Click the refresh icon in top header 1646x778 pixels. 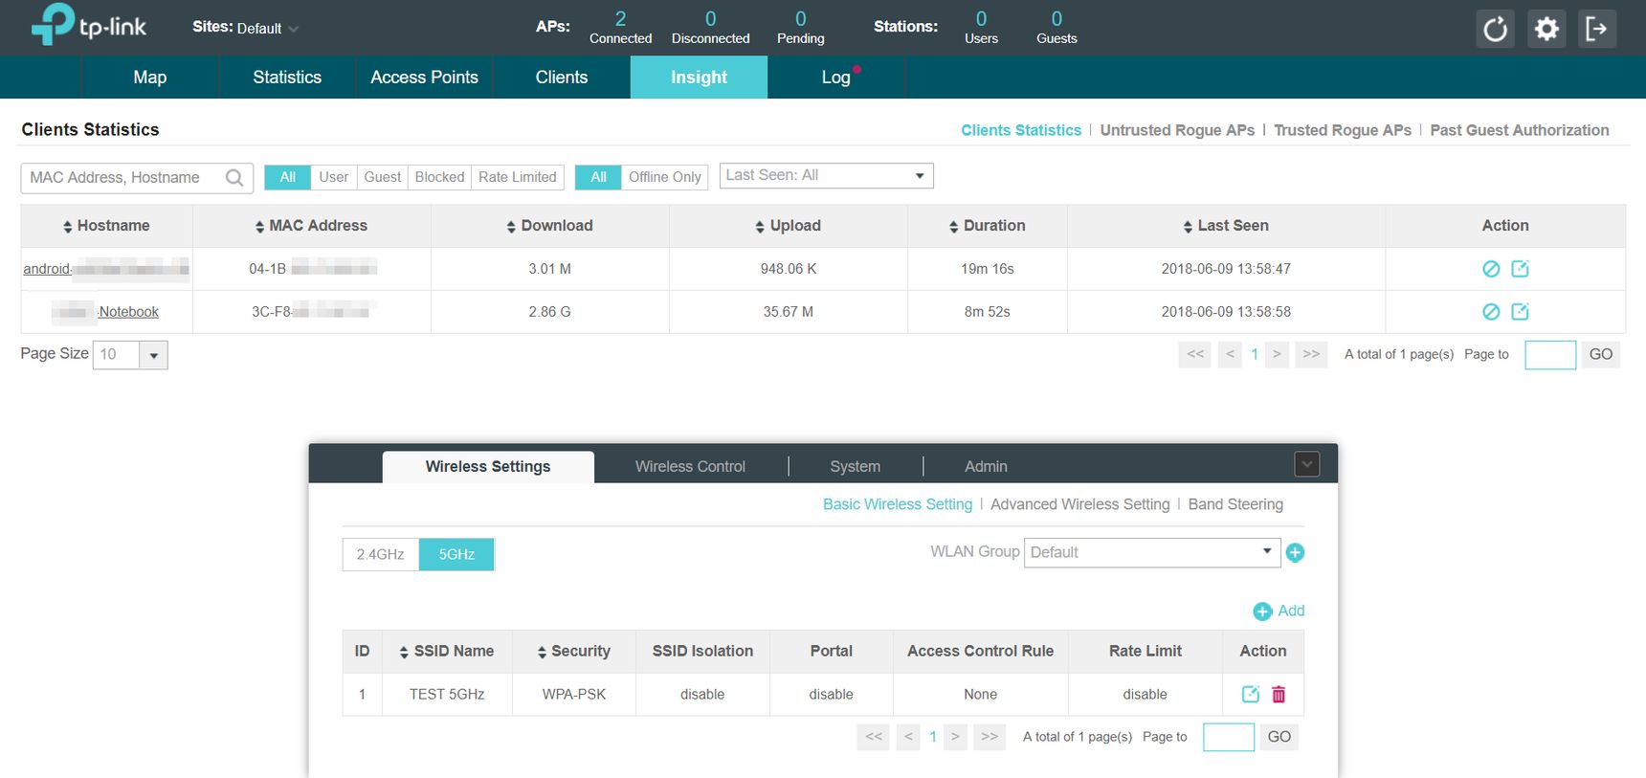pyautogui.click(x=1495, y=29)
